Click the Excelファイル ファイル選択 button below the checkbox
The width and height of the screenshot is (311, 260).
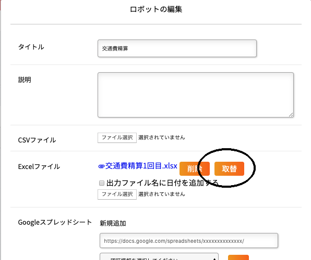pyautogui.click(x=117, y=194)
